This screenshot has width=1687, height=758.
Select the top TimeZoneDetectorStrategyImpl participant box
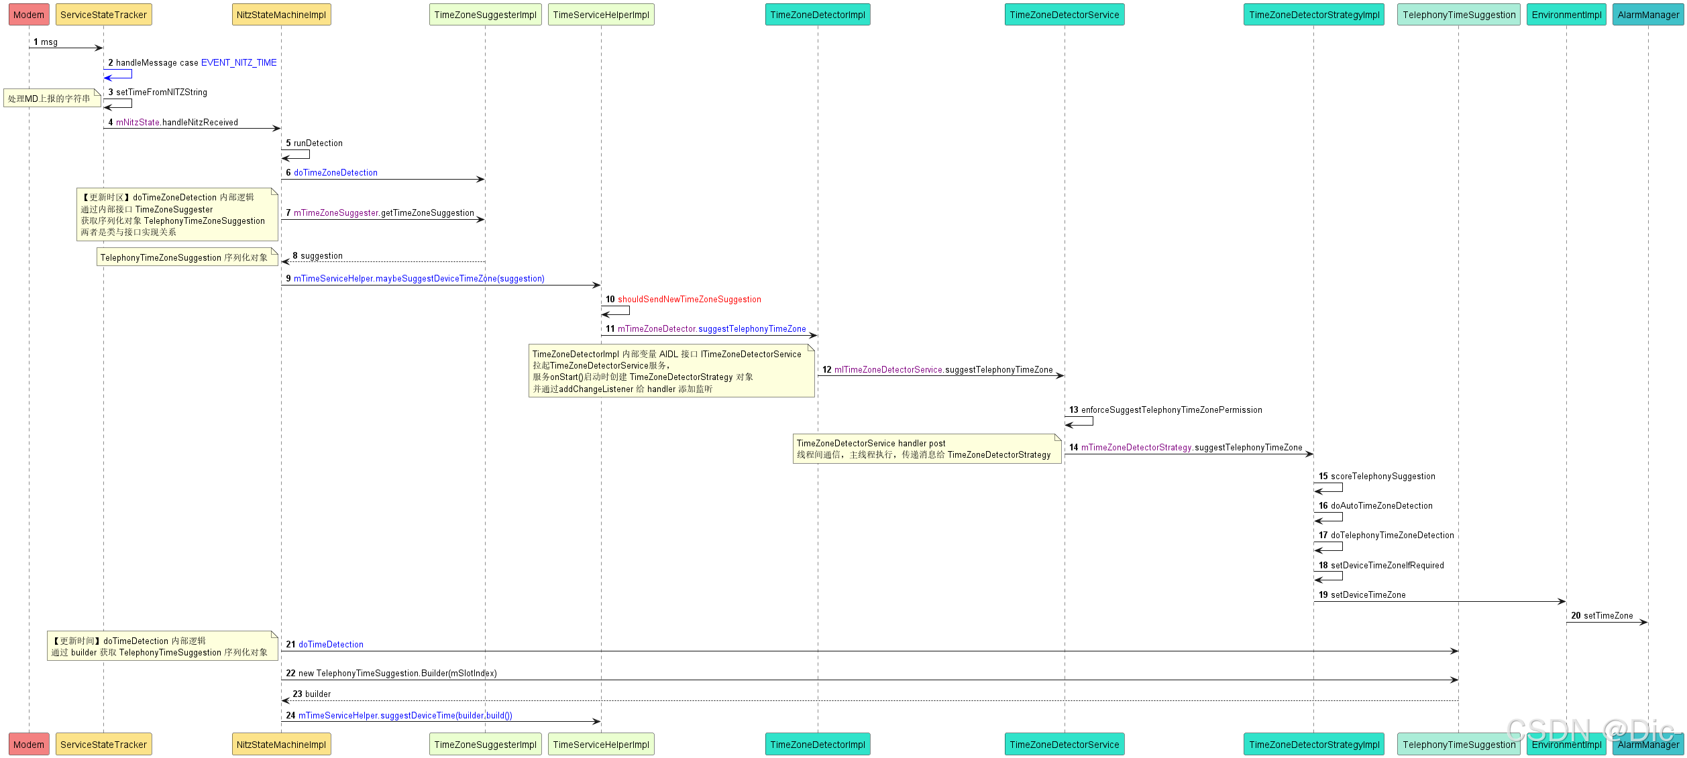(1313, 15)
